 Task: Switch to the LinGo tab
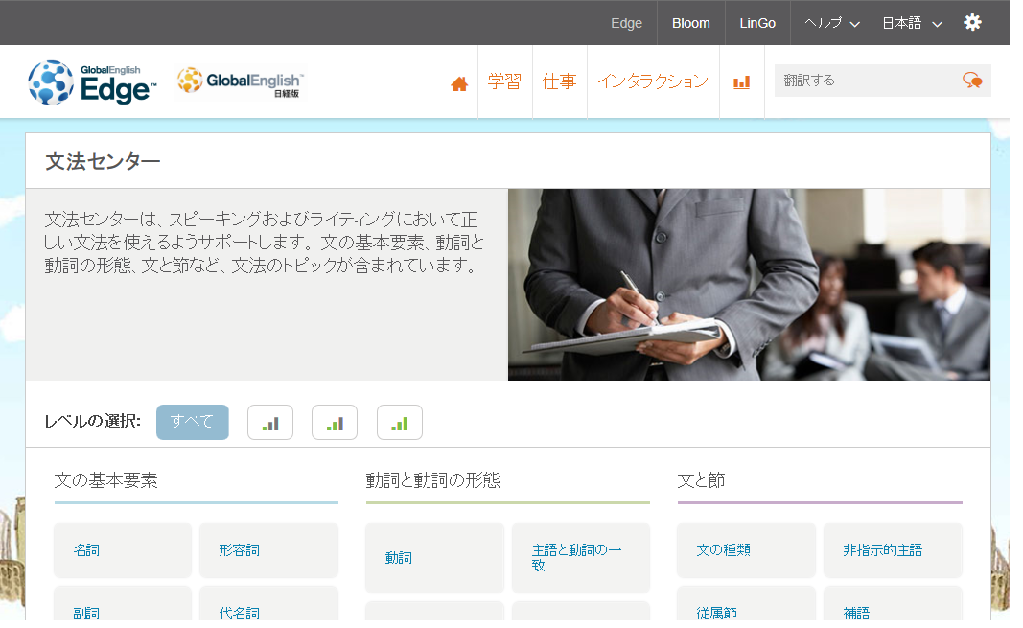pos(757,23)
